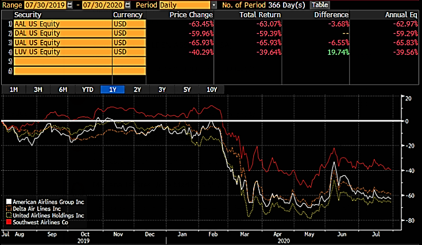Edit the DAL US Equity security field
The height and width of the screenshot is (245, 422).
[x=63, y=33]
